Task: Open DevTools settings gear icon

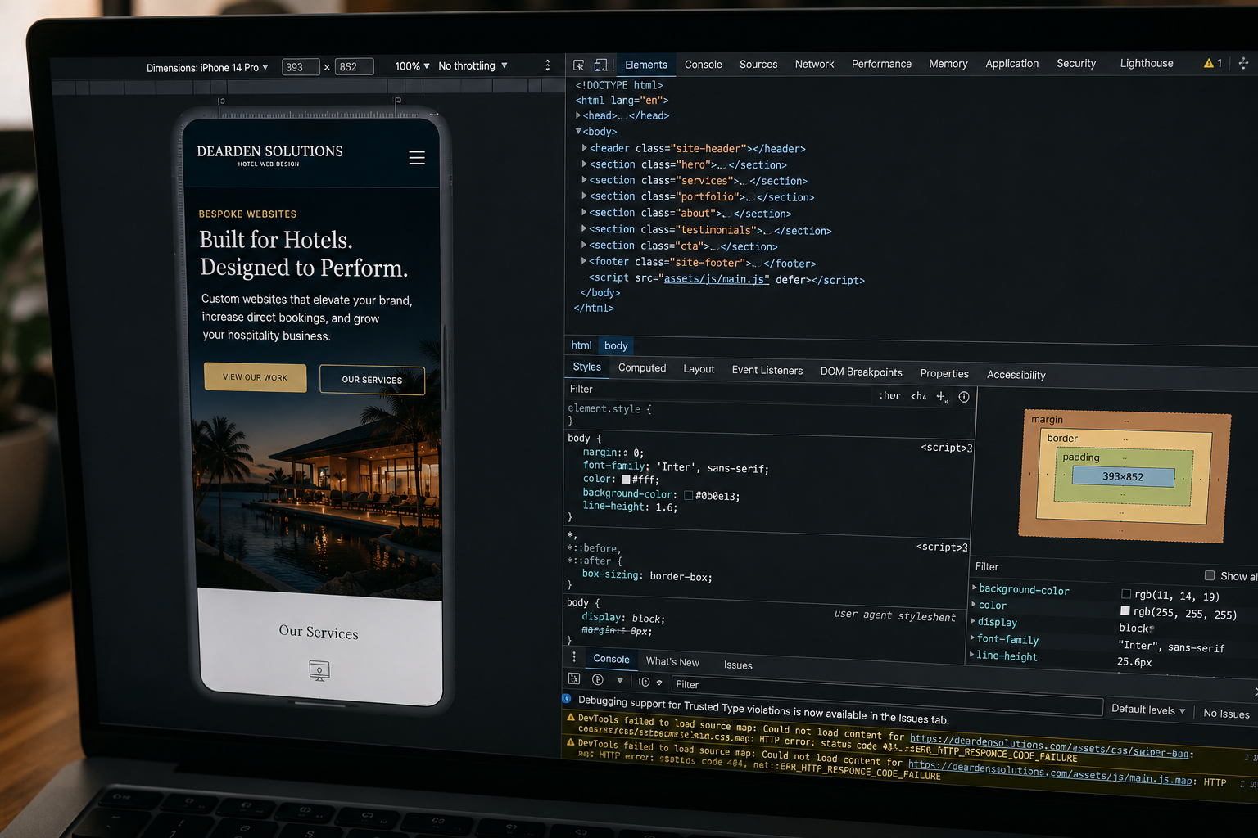Action: pos(1243,63)
